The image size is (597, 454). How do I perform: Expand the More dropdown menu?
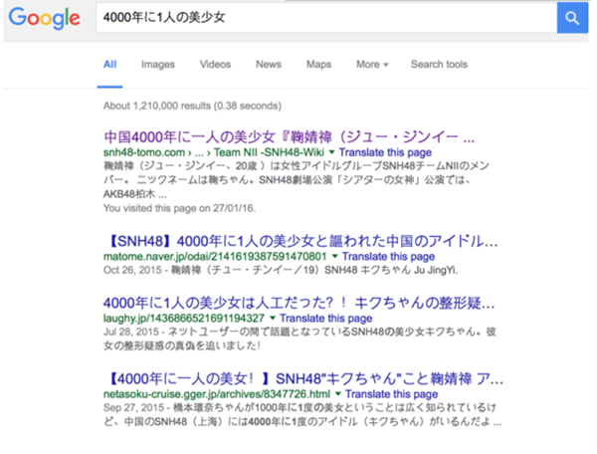pyautogui.click(x=372, y=65)
